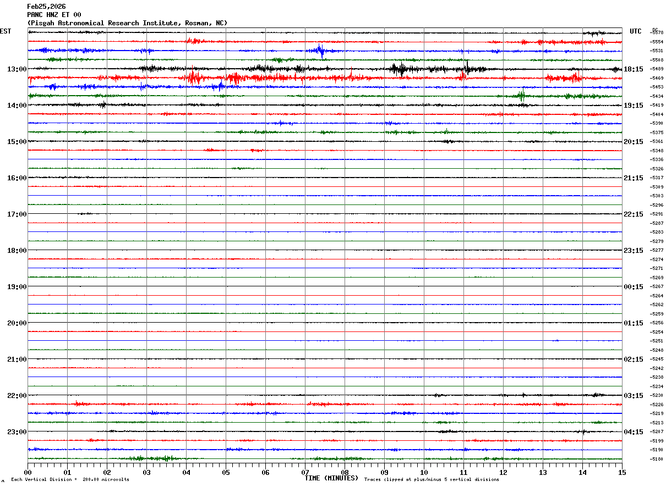Click the '03:15' UTC time label
Screen dimensions: 666x487
[x=634, y=396]
